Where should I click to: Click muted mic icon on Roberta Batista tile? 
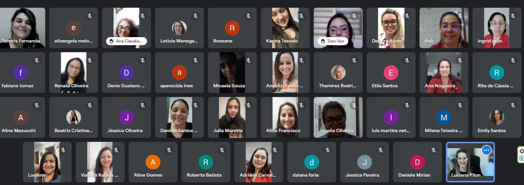click(x=222, y=150)
